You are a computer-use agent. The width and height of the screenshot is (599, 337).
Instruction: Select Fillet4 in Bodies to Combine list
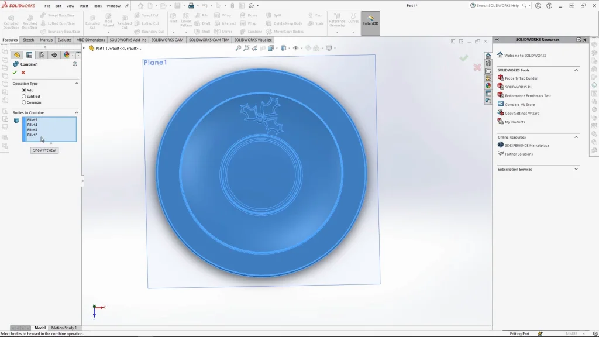click(32, 125)
